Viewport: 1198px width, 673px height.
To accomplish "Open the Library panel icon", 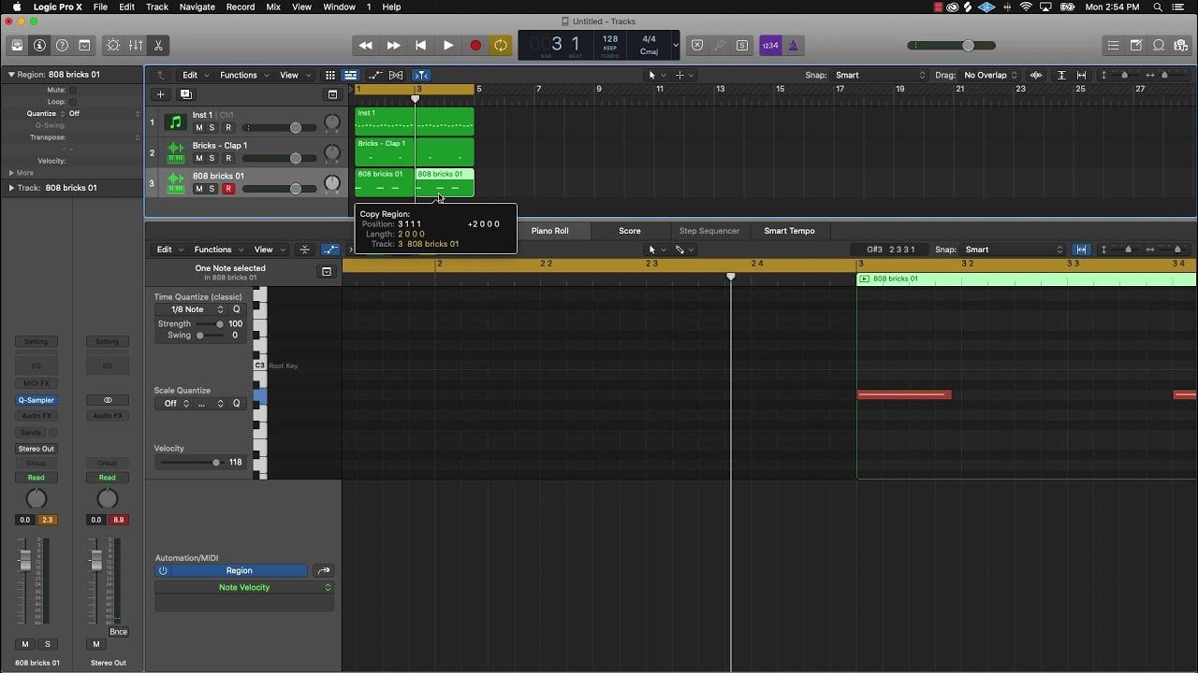I will pos(17,45).
